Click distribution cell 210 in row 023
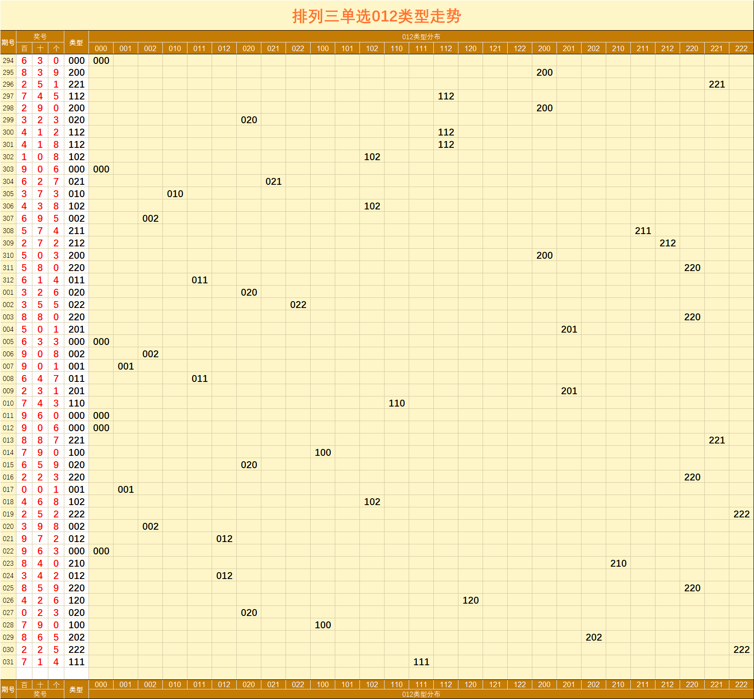This screenshot has width=754, height=699. [x=618, y=563]
